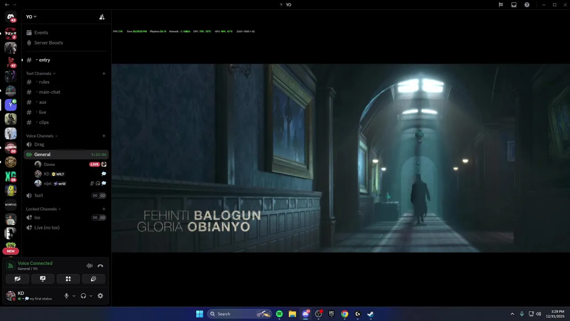
Task: Open the soundboard button
Action: pos(94,279)
